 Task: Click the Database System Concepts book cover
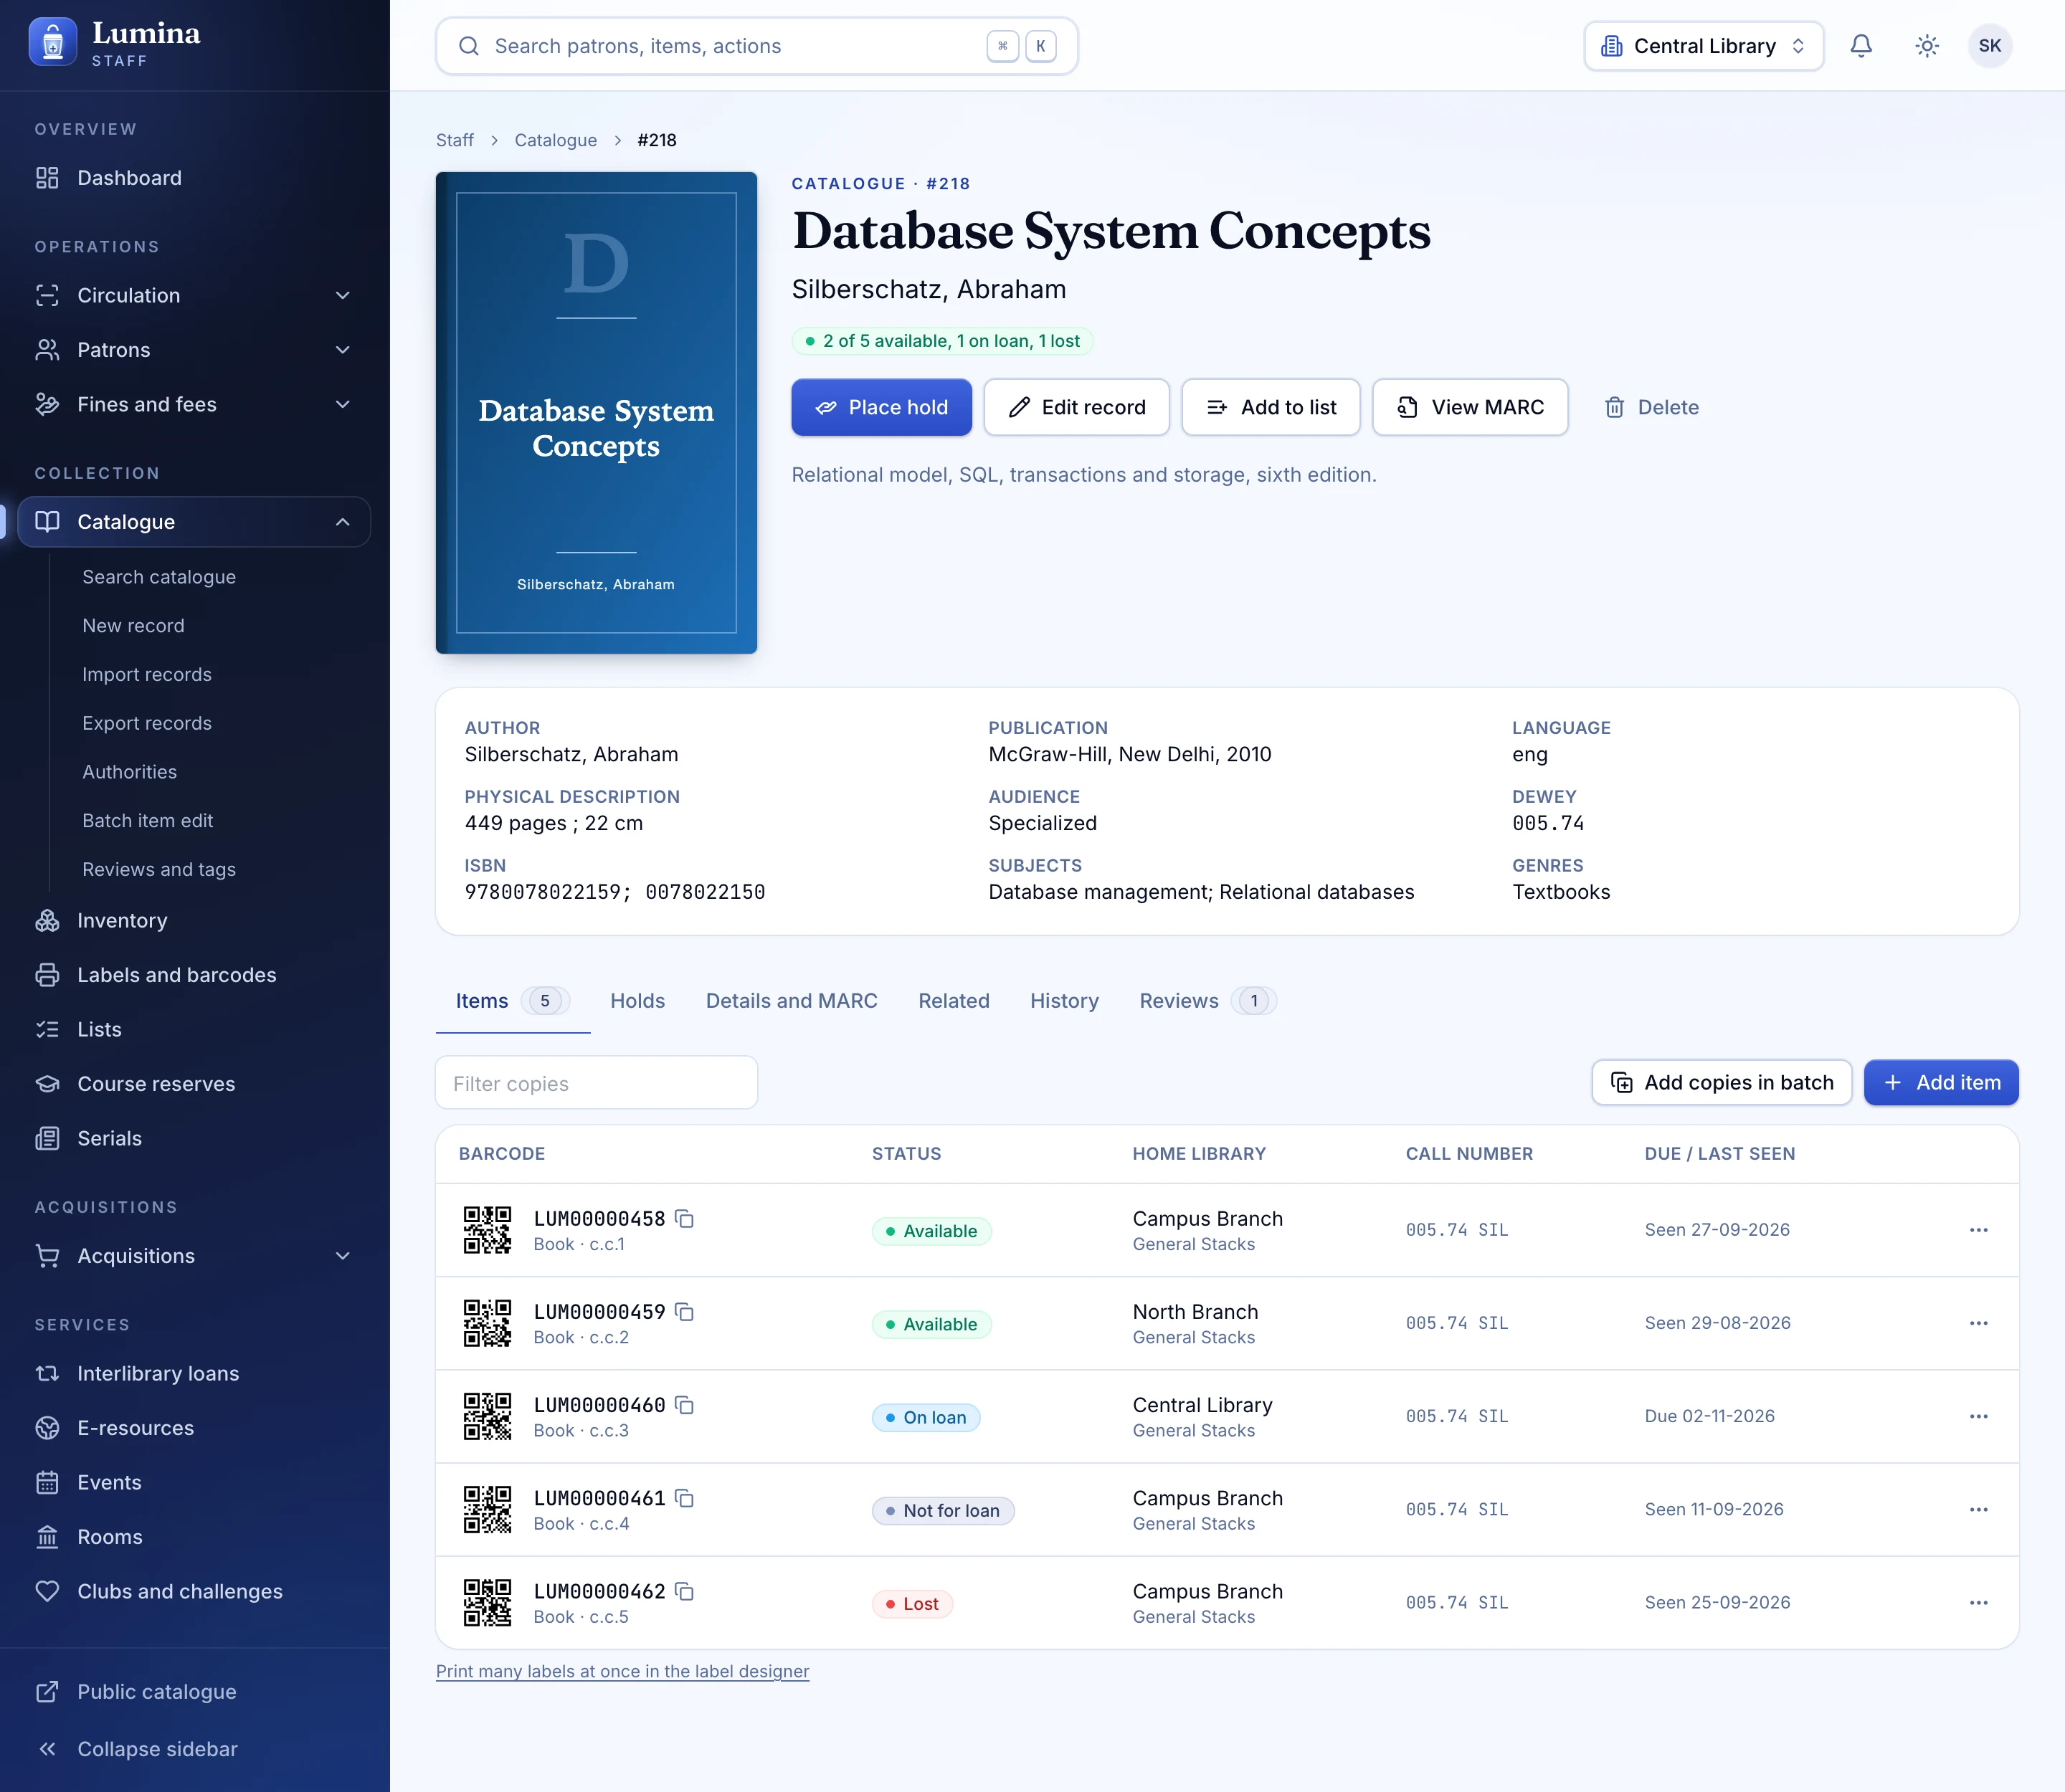pos(597,413)
